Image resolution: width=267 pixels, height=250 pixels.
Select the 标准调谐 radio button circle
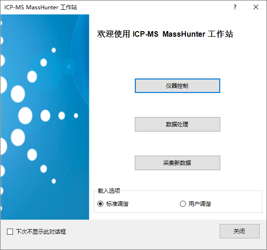point(100,204)
